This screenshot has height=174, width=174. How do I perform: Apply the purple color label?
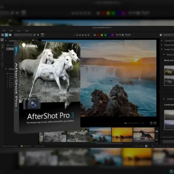(x=112, y=35)
